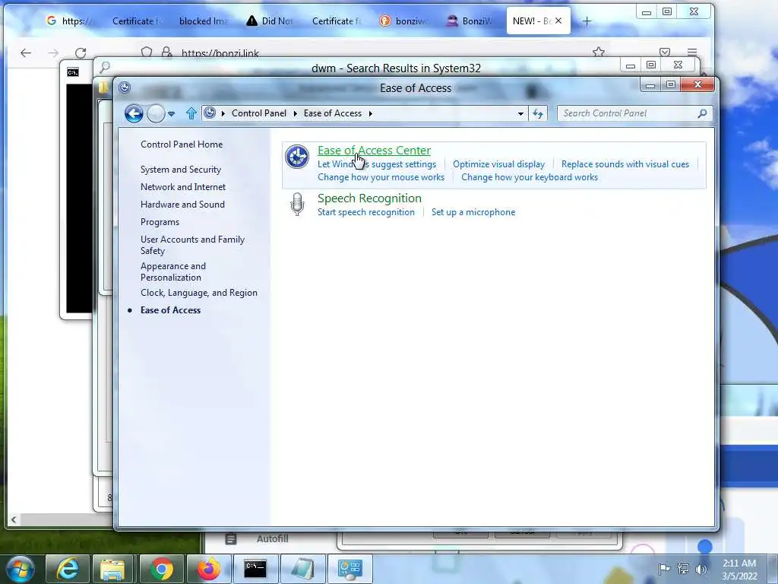Click the Ease of Access Center icon
The height and width of the screenshot is (584, 778).
(297, 157)
